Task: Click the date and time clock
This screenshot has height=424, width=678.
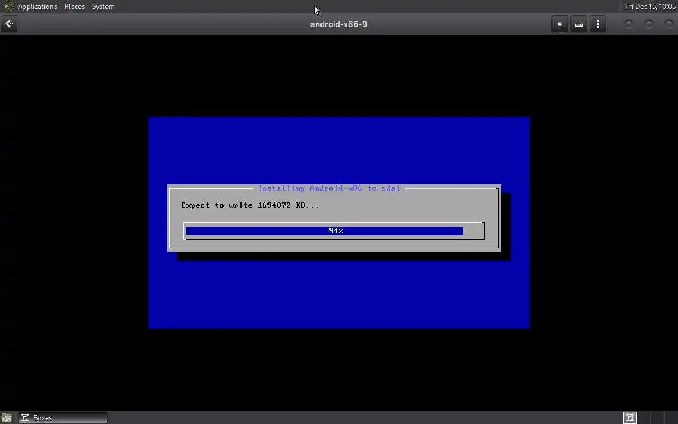Action: coord(650,6)
